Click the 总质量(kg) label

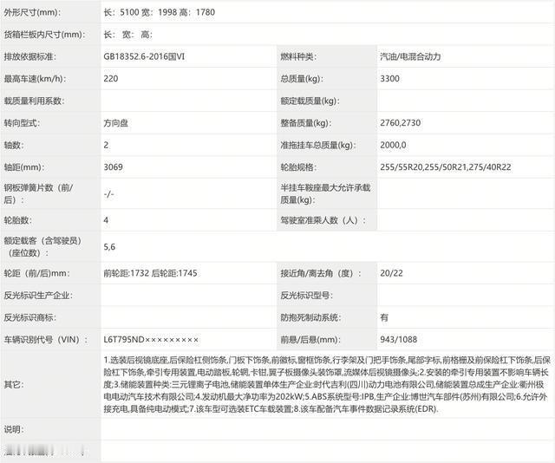coord(302,79)
